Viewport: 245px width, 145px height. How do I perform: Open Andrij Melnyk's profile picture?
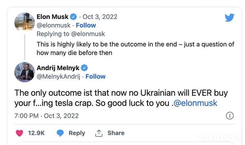[x=25, y=72]
